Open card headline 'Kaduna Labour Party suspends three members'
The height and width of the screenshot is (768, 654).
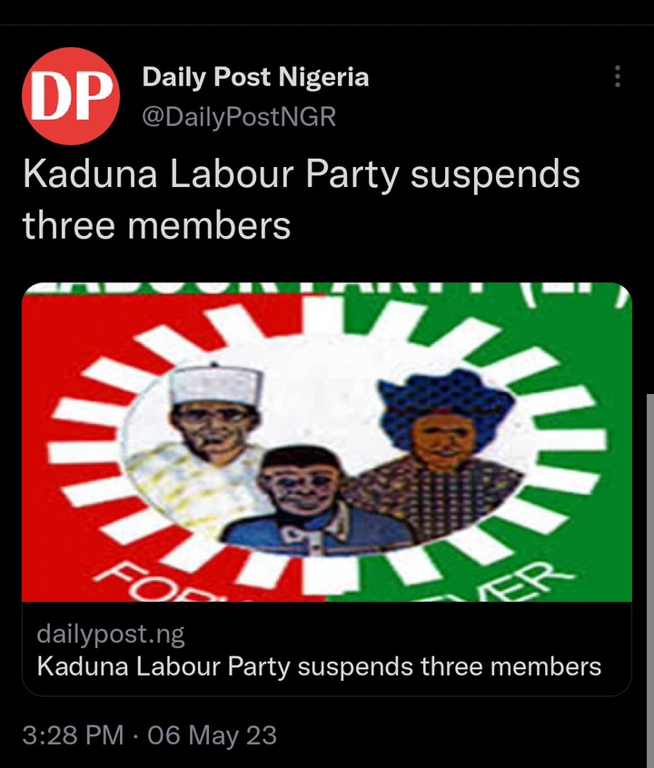pyautogui.click(x=319, y=666)
